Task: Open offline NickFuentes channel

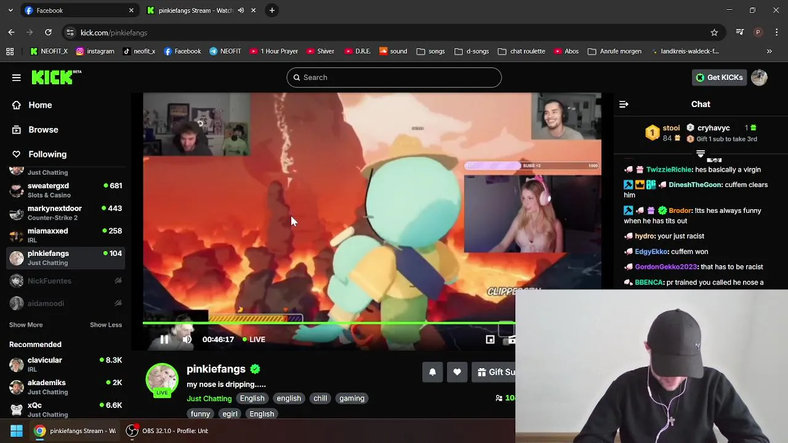Action: 66,281
